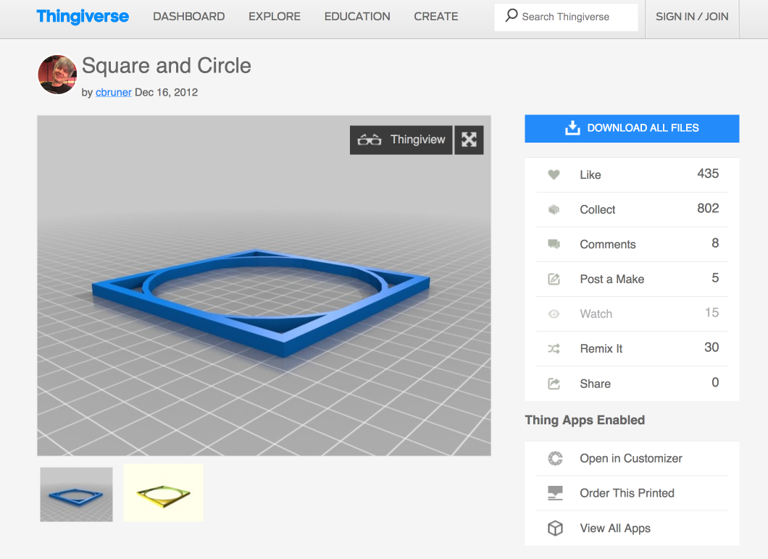768x559 pixels.
Task: Click the Watch eye icon
Action: [554, 314]
